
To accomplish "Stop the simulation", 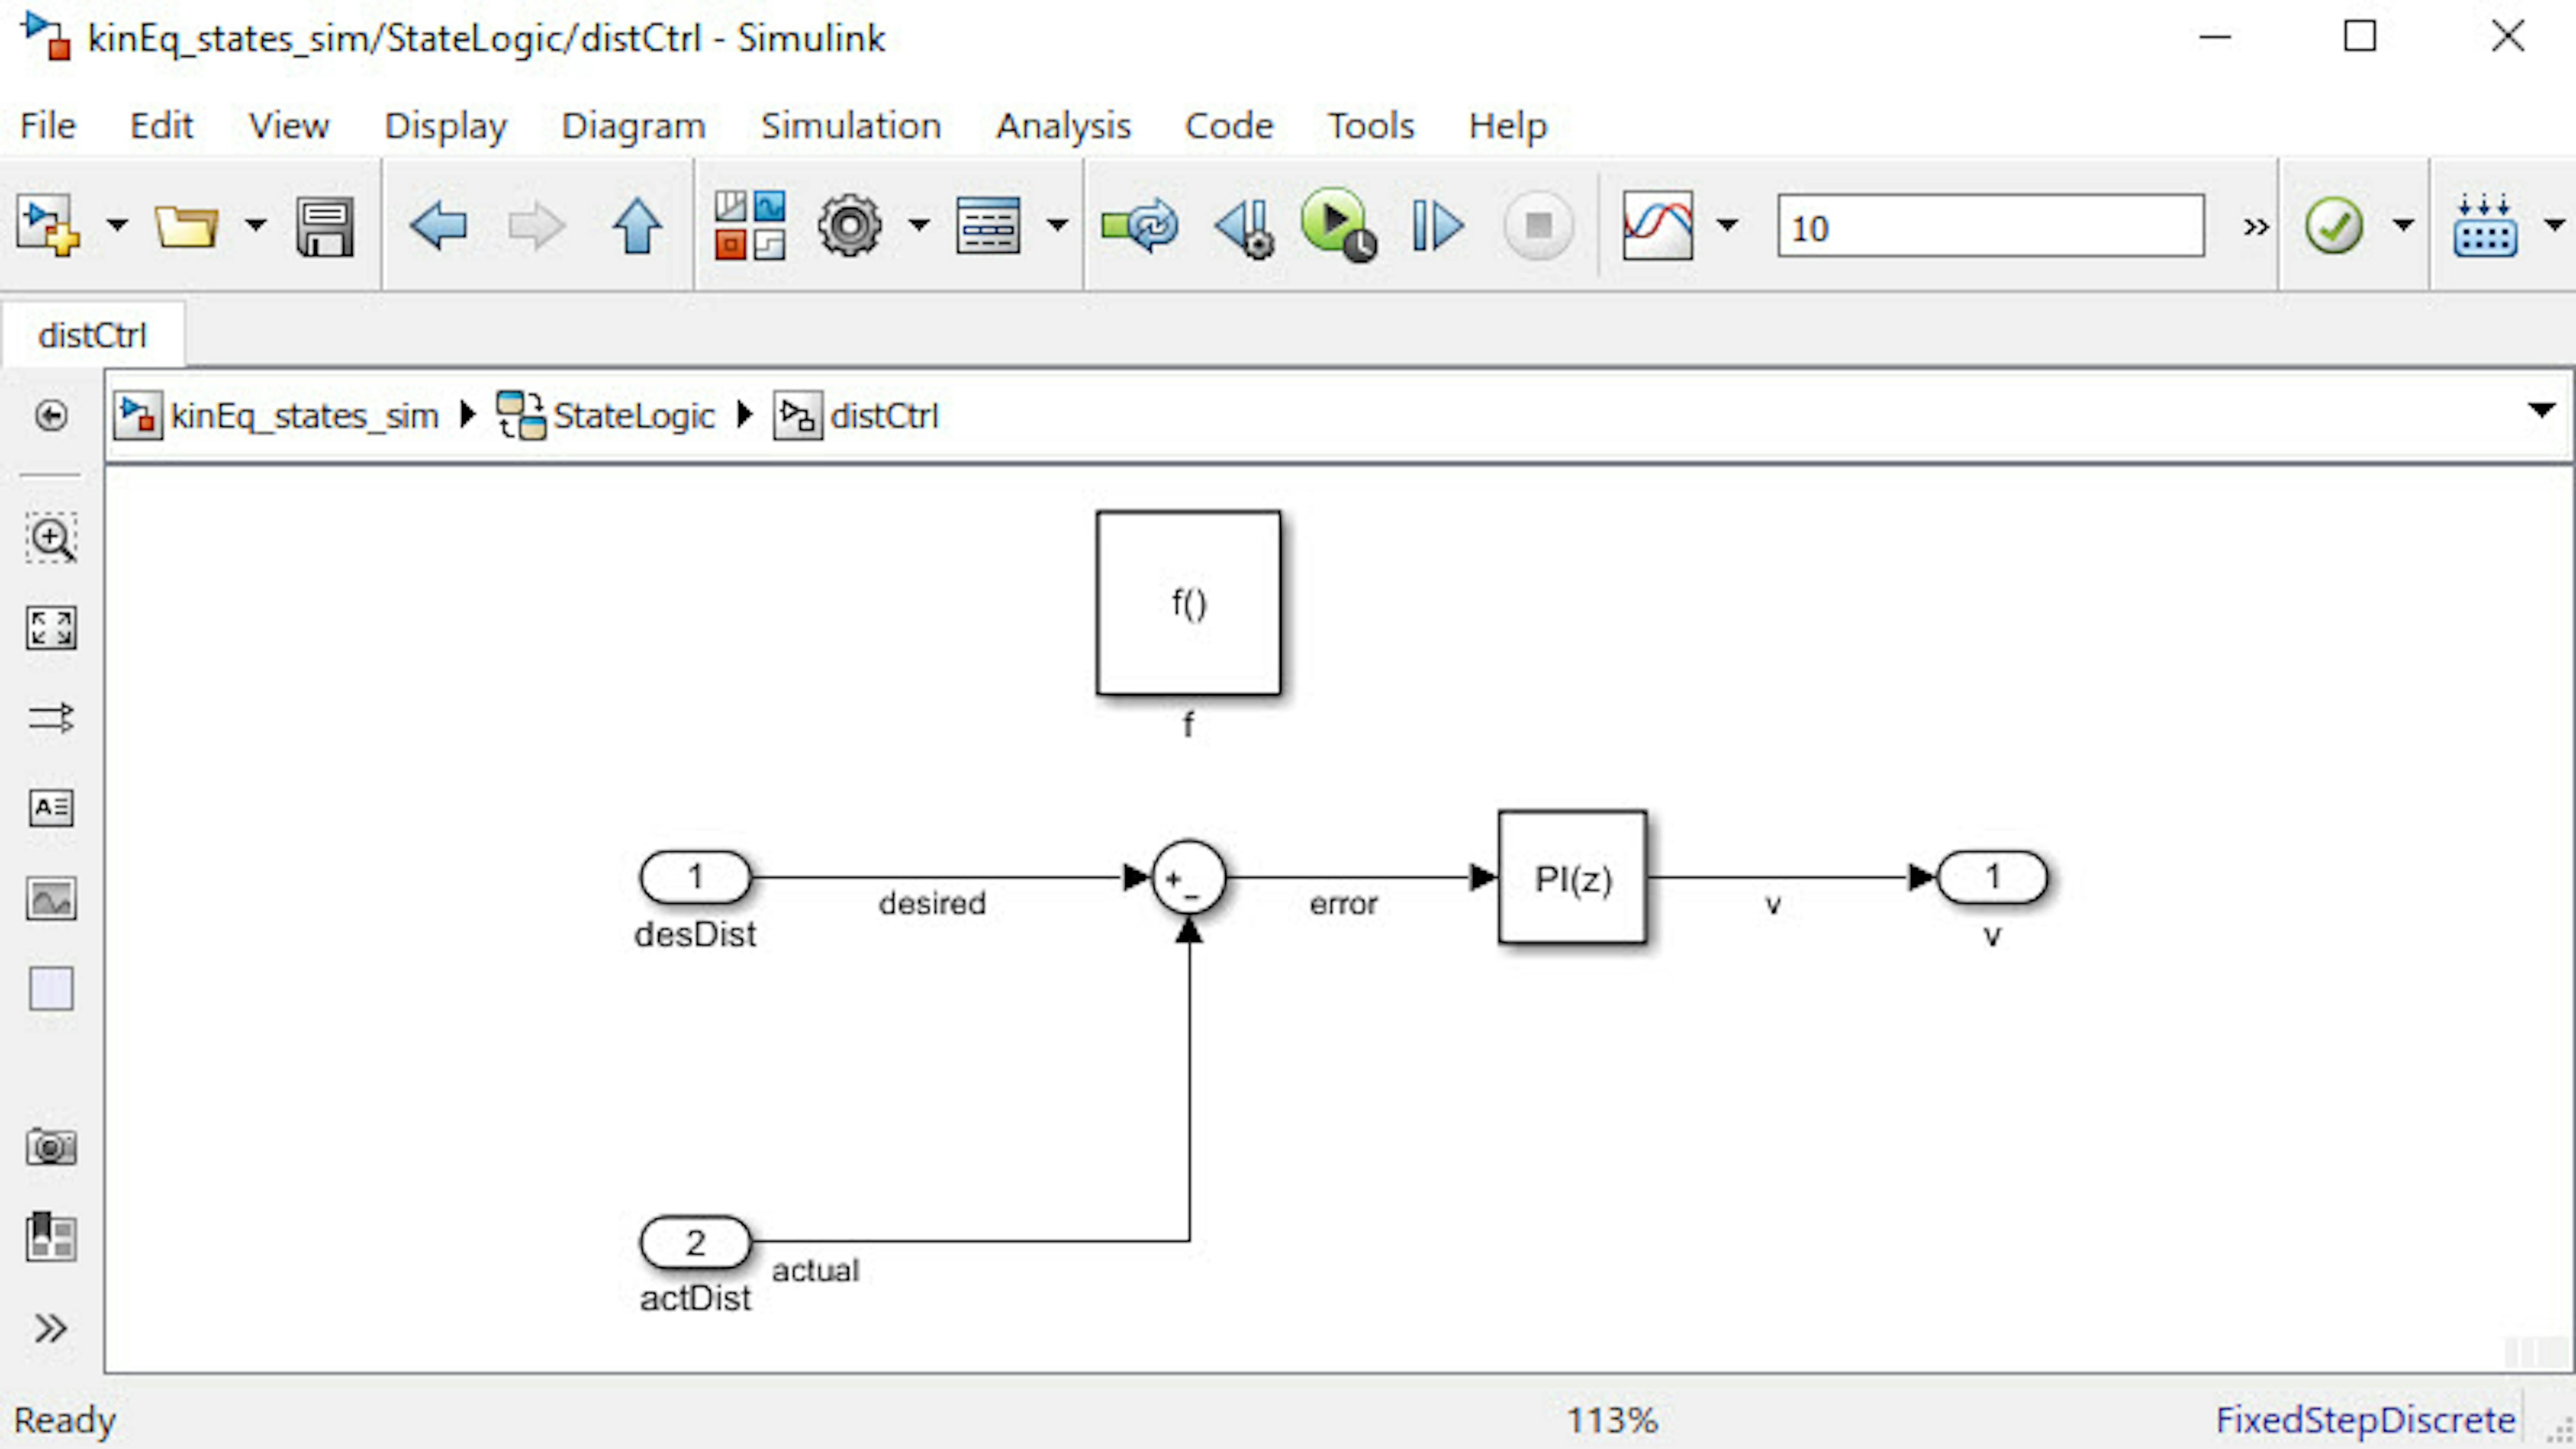I will click(x=1539, y=226).
